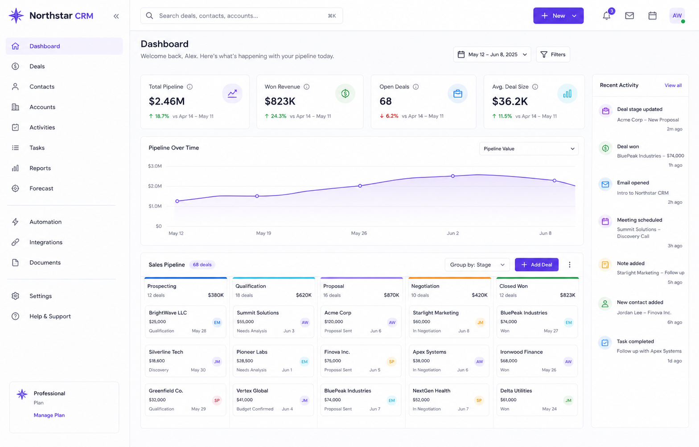The image size is (699, 447).
Task: Show info for Total Pipeline metric
Action: [x=189, y=87]
